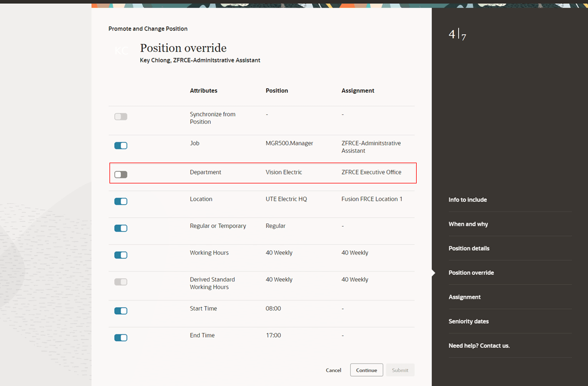Click the Promote and Change Position title

(x=148, y=29)
